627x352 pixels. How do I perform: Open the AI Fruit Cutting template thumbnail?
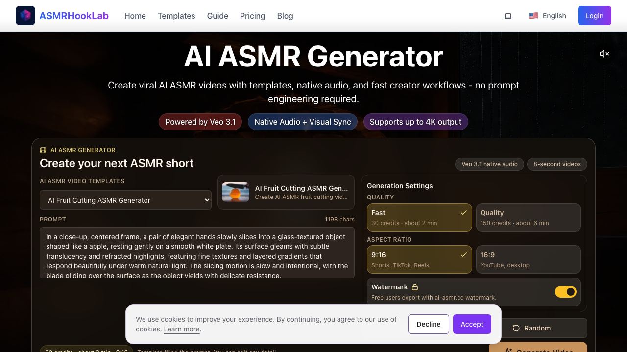236,192
